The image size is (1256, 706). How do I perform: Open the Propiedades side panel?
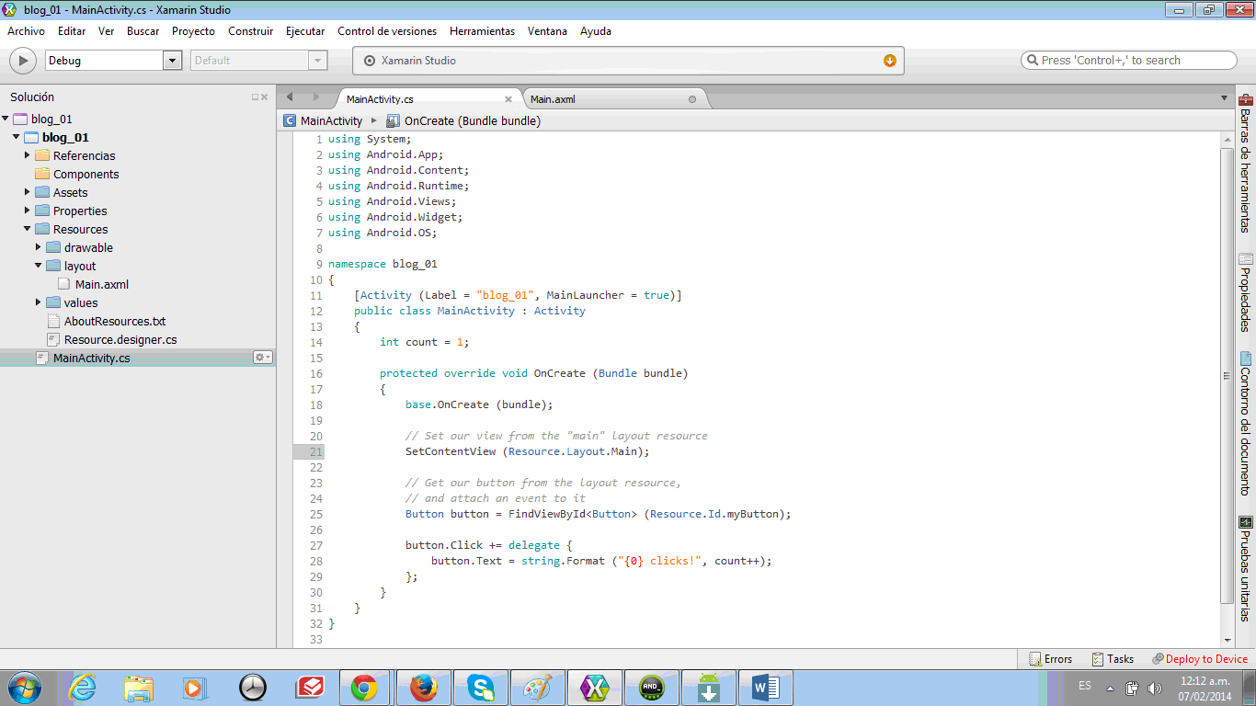pyautogui.click(x=1245, y=292)
